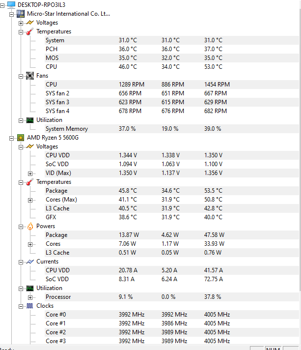Expand the Cores power entry

(x=30, y=244)
